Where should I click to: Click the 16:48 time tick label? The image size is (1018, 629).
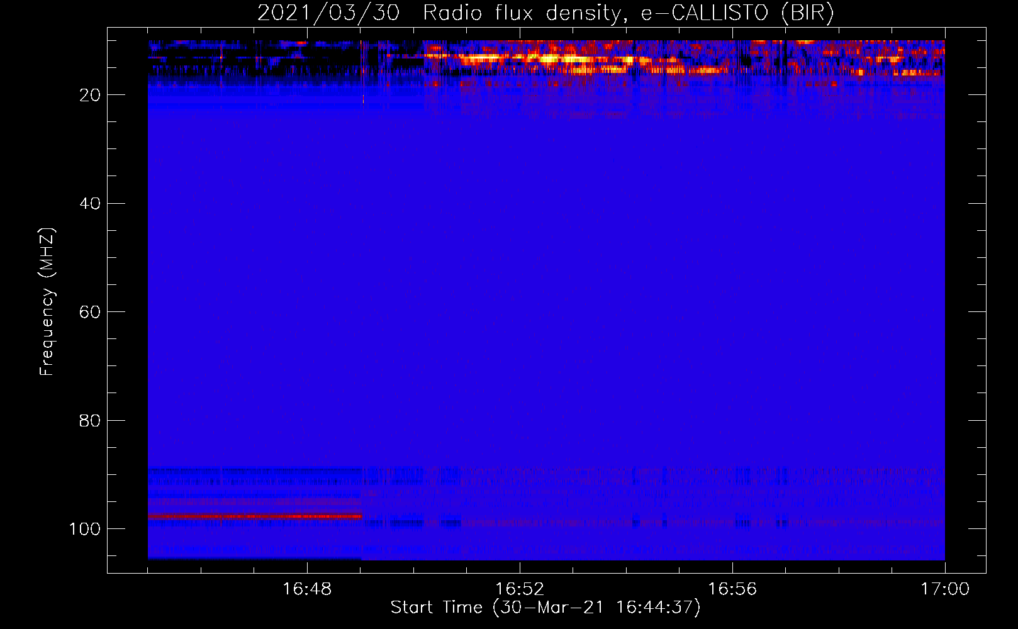(307, 589)
